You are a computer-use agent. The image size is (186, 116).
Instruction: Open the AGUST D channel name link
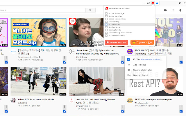pos(22,103)
